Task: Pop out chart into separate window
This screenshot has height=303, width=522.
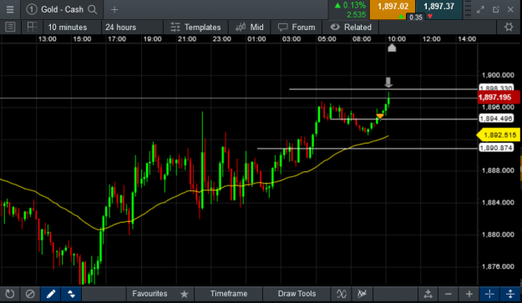Action: point(496,9)
